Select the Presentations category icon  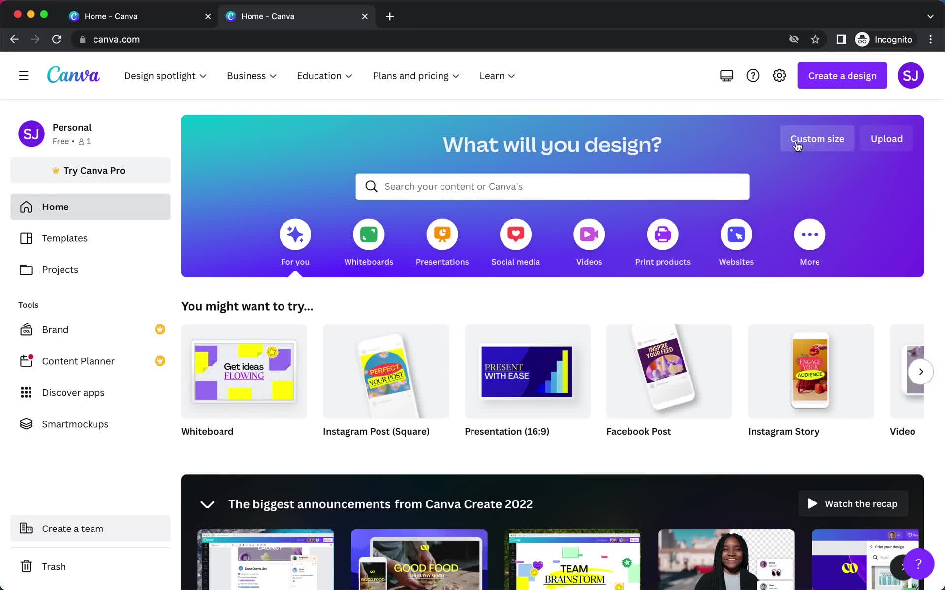[x=442, y=235]
